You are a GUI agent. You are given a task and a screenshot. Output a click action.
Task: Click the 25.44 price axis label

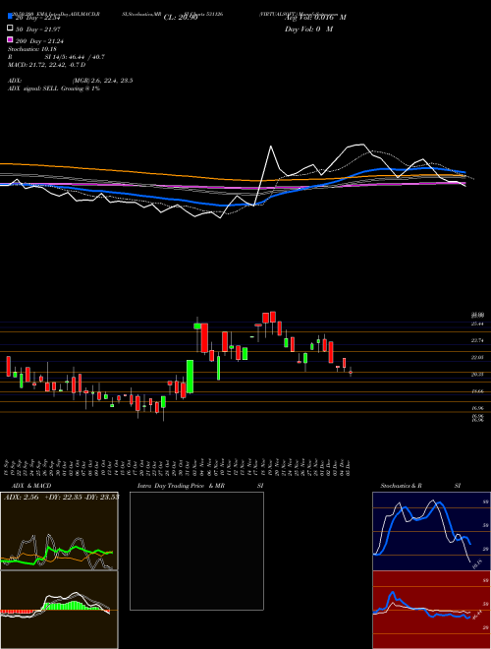pos(477,324)
